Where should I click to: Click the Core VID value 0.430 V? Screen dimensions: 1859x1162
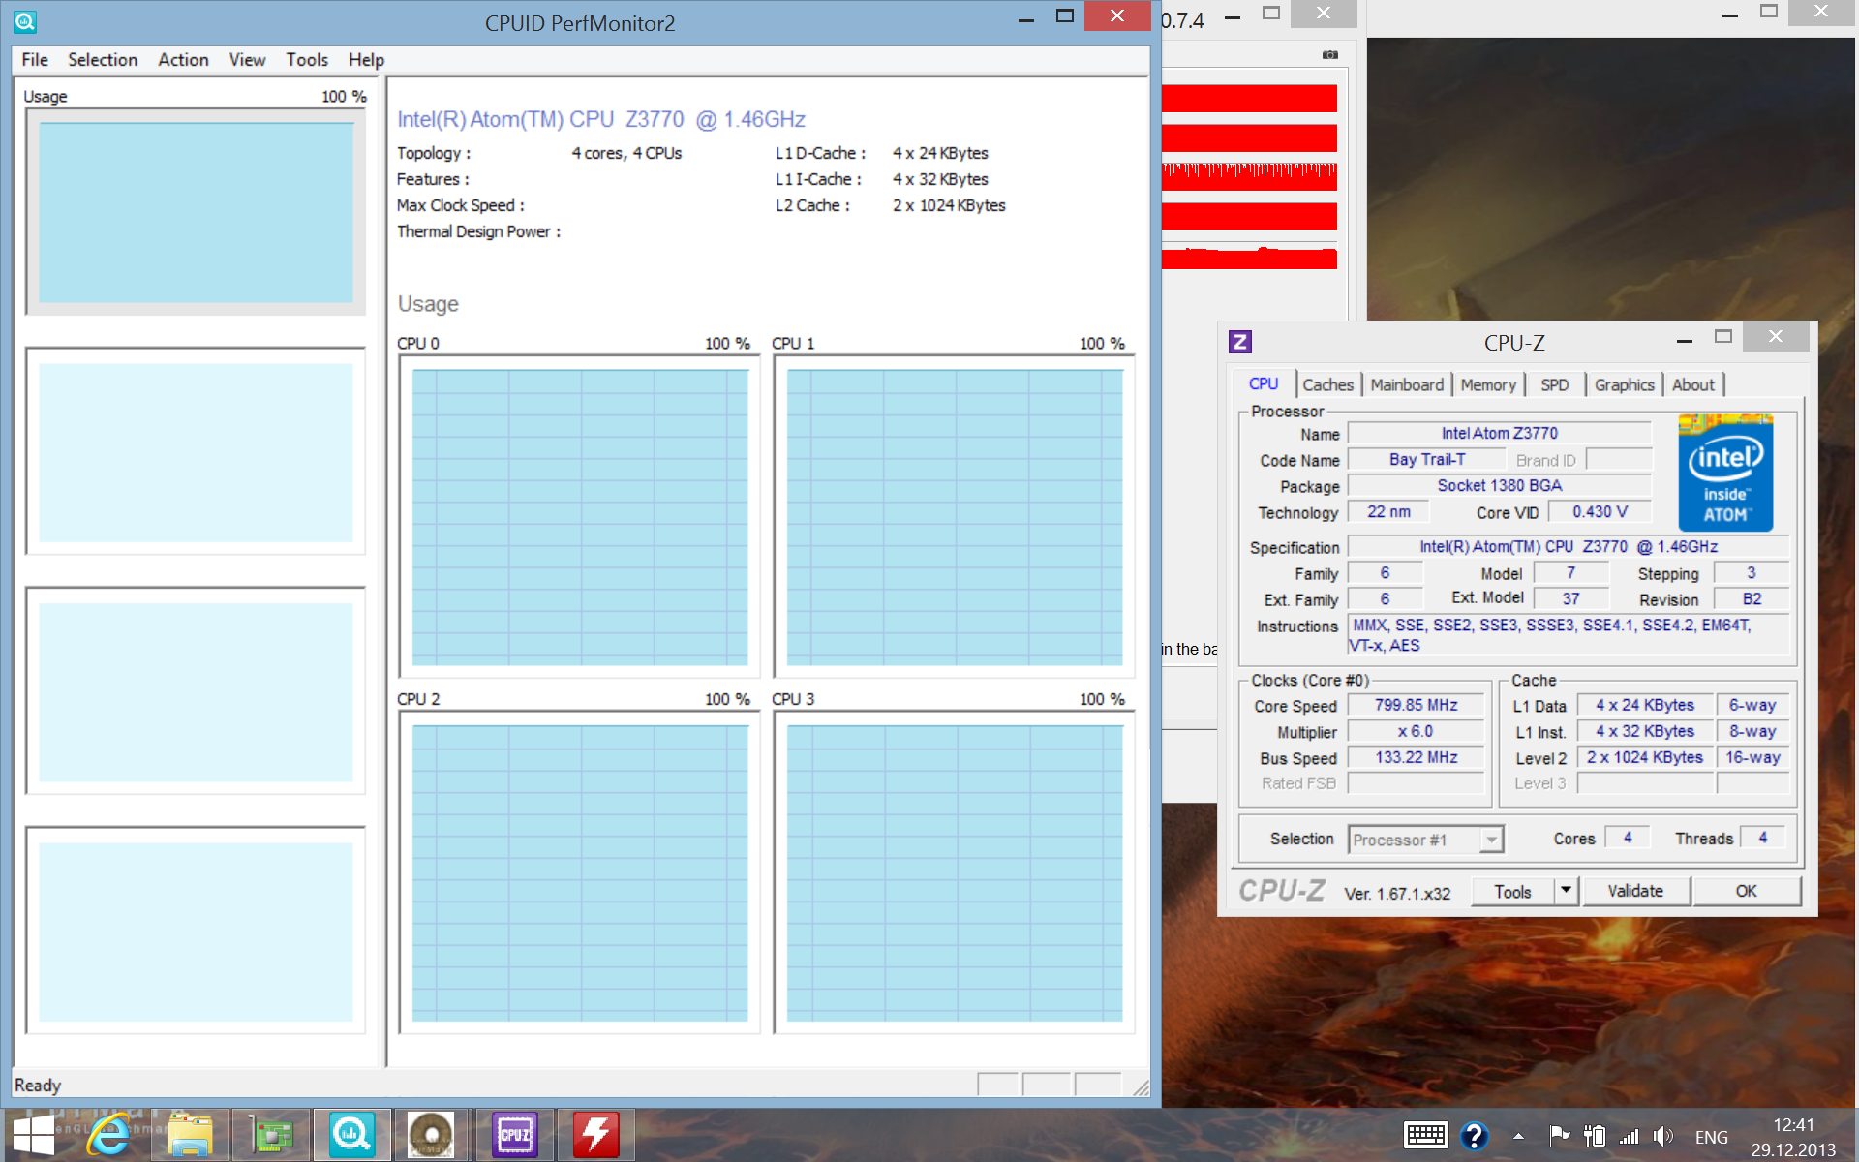1600,512
